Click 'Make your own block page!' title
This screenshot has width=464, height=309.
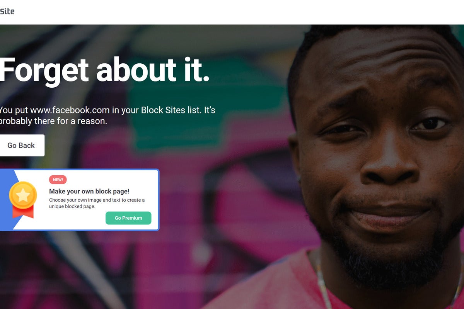tap(89, 191)
